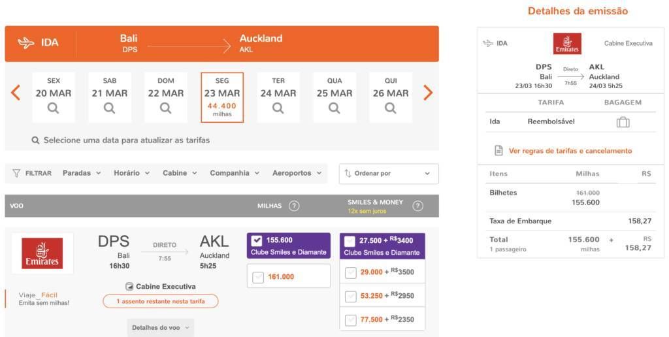The image size is (669, 337).
Task: Click the 'Detalhes da emissão' heading
Action: (x=578, y=11)
